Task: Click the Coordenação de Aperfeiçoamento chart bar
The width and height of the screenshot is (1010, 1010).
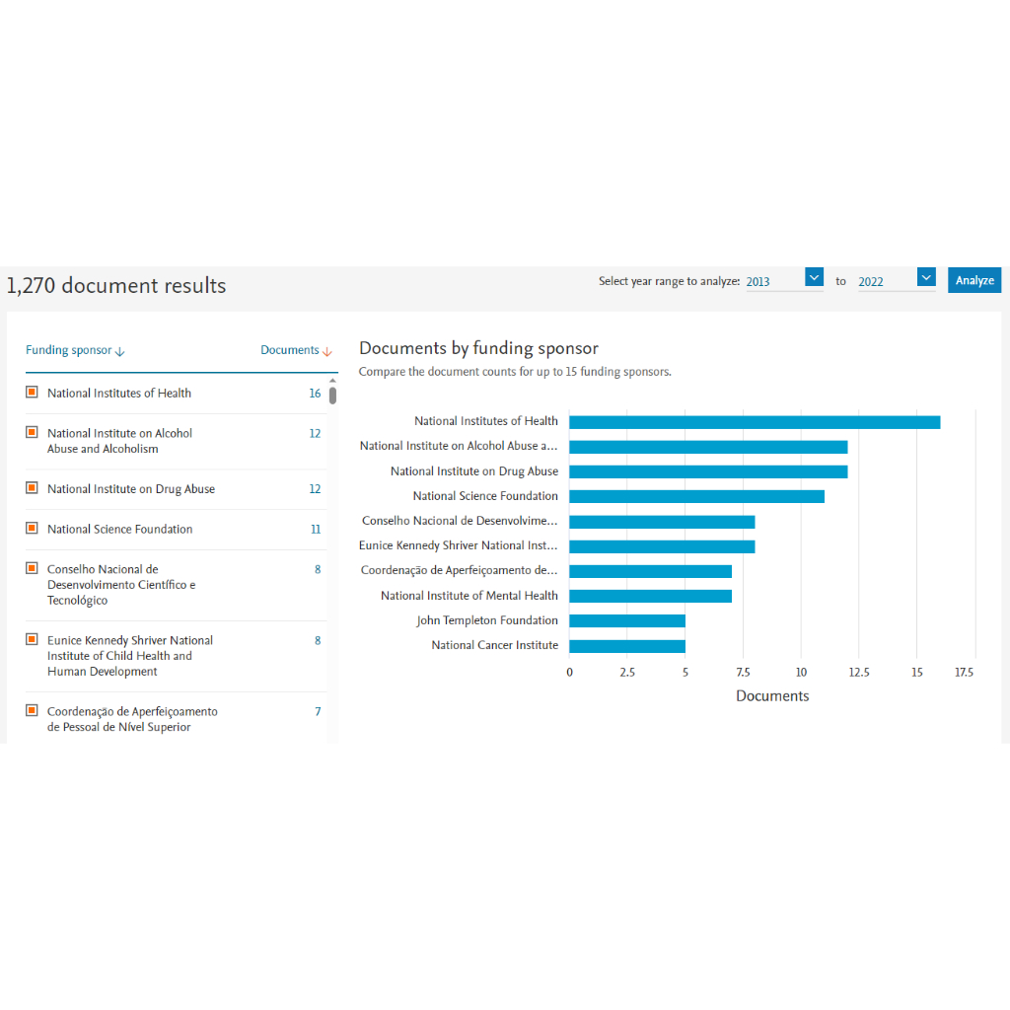Action: (650, 571)
